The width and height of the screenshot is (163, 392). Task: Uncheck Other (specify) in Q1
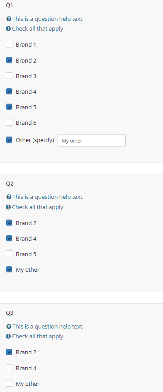click(x=9, y=140)
